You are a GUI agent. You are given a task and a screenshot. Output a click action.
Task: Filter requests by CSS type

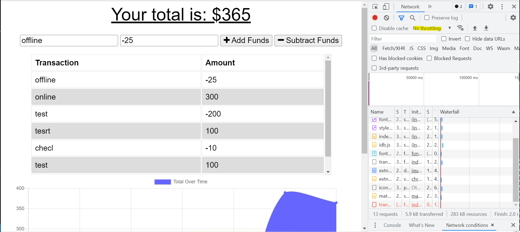point(421,48)
